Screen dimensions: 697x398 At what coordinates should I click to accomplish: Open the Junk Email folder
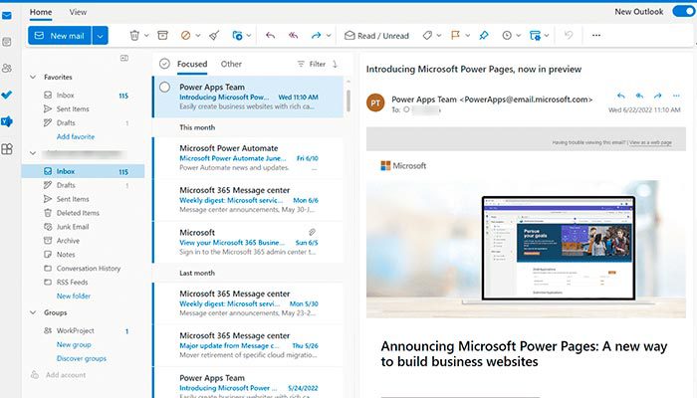pos(72,227)
